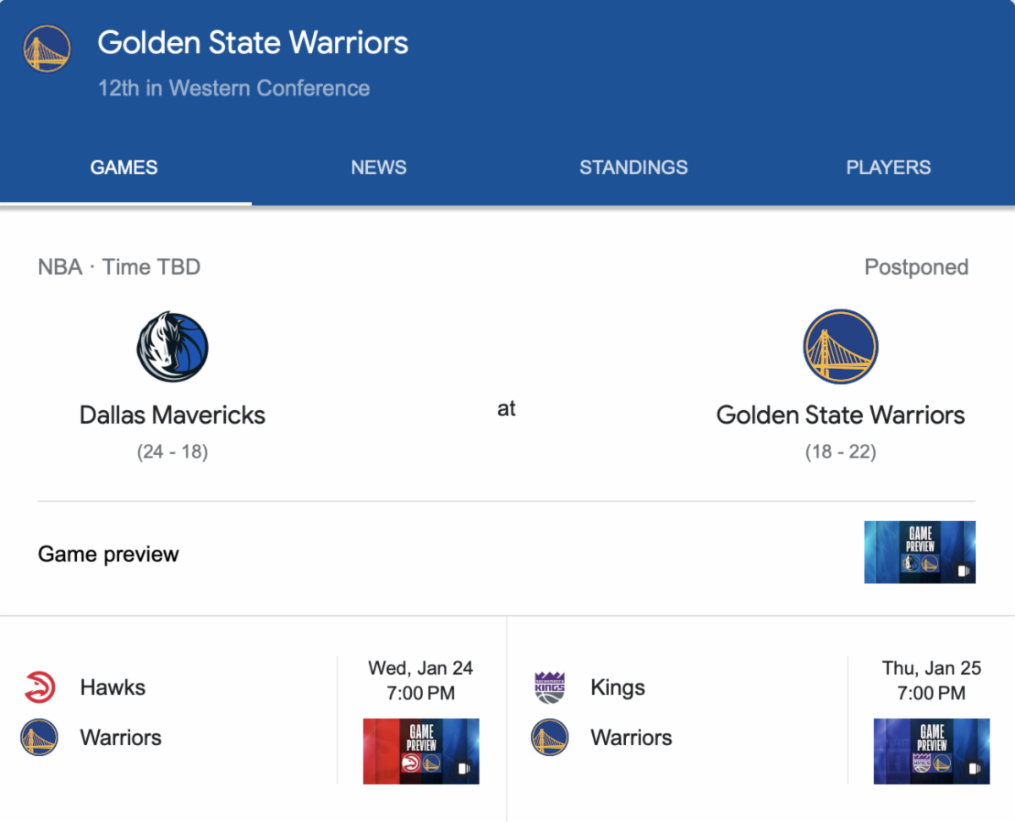Click the Warriors logo in the header
Viewport: 1015px width, 822px height.
pyautogui.click(x=47, y=48)
